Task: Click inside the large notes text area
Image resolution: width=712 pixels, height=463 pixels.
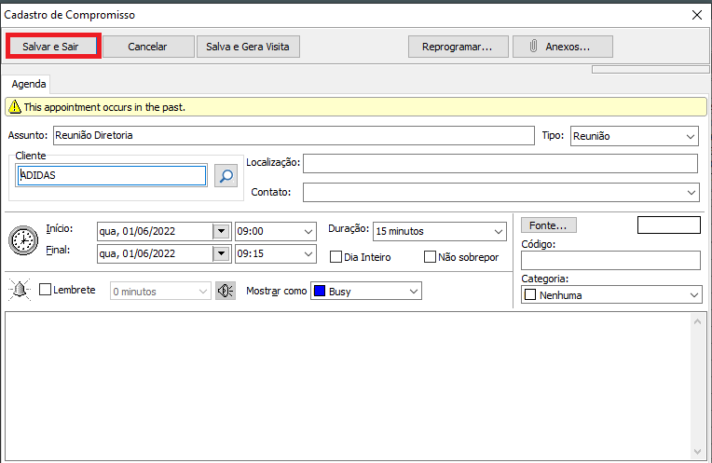Action: pyautogui.click(x=348, y=387)
